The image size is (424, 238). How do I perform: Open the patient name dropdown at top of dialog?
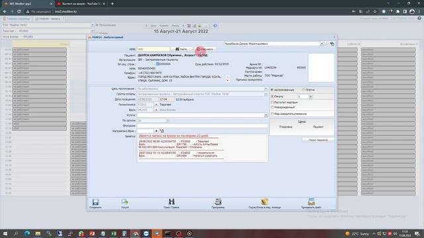[321, 44]
